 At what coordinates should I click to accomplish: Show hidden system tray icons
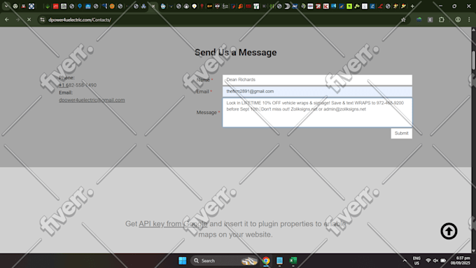click(405, 260)
